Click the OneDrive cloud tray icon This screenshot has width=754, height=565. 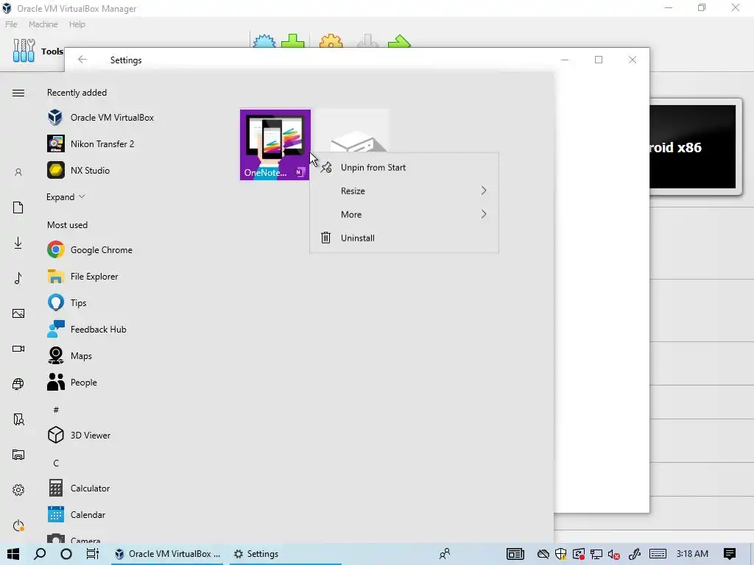click(543, 554)
